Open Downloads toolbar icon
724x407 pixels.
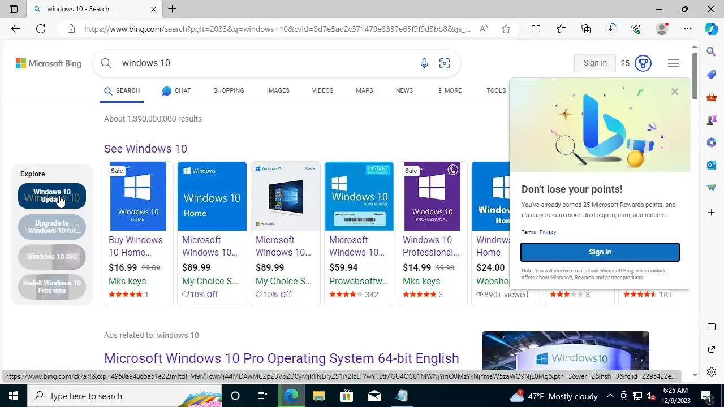(x=611, y=29)
